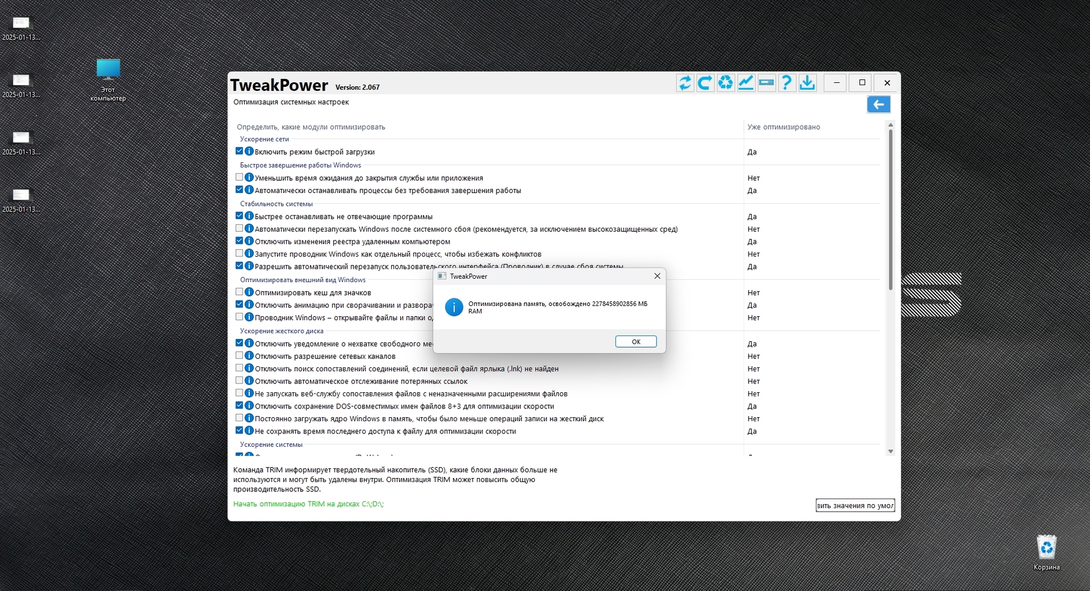The height and width of the screenshot is (591, 1090).
Task: Click the two-arrow refresh toolbar icon
Action: coord(685,83)
